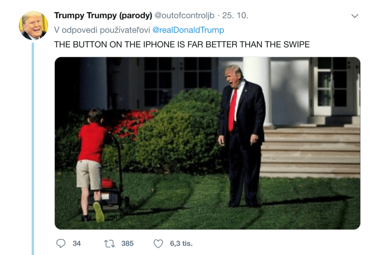Expand the tweet options chevron

[x=355, y=16]
